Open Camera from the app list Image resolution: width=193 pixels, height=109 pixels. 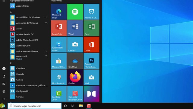point(29,80)
